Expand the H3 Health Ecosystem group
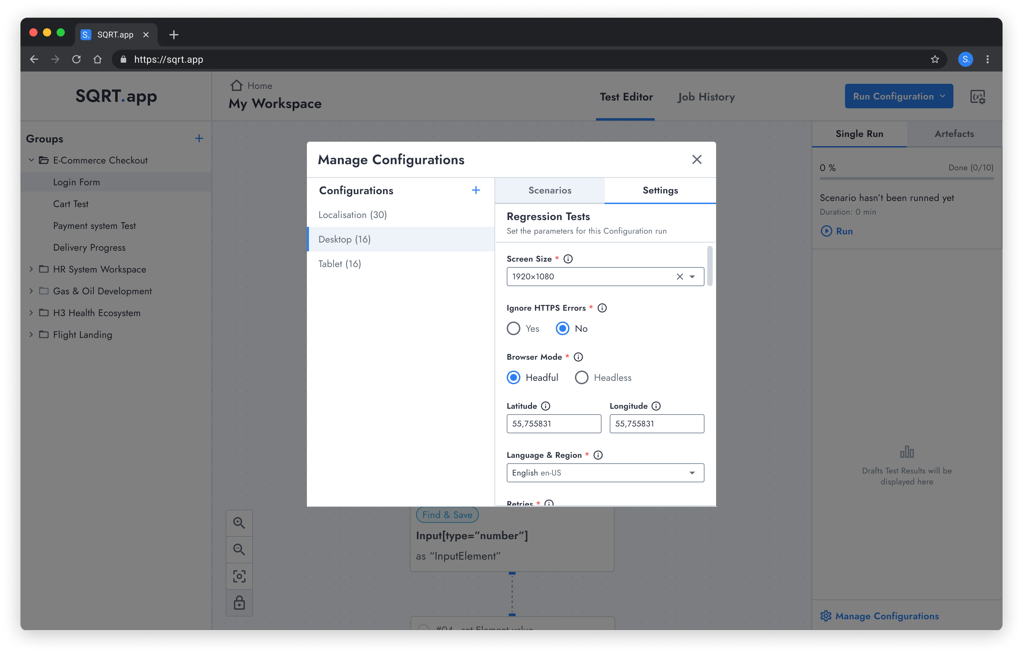The image size is (1023, 654). [31, 313]
